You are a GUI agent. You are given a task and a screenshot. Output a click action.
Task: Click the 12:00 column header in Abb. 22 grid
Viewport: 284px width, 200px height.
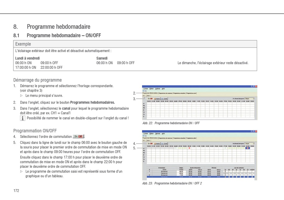[203, 101]
